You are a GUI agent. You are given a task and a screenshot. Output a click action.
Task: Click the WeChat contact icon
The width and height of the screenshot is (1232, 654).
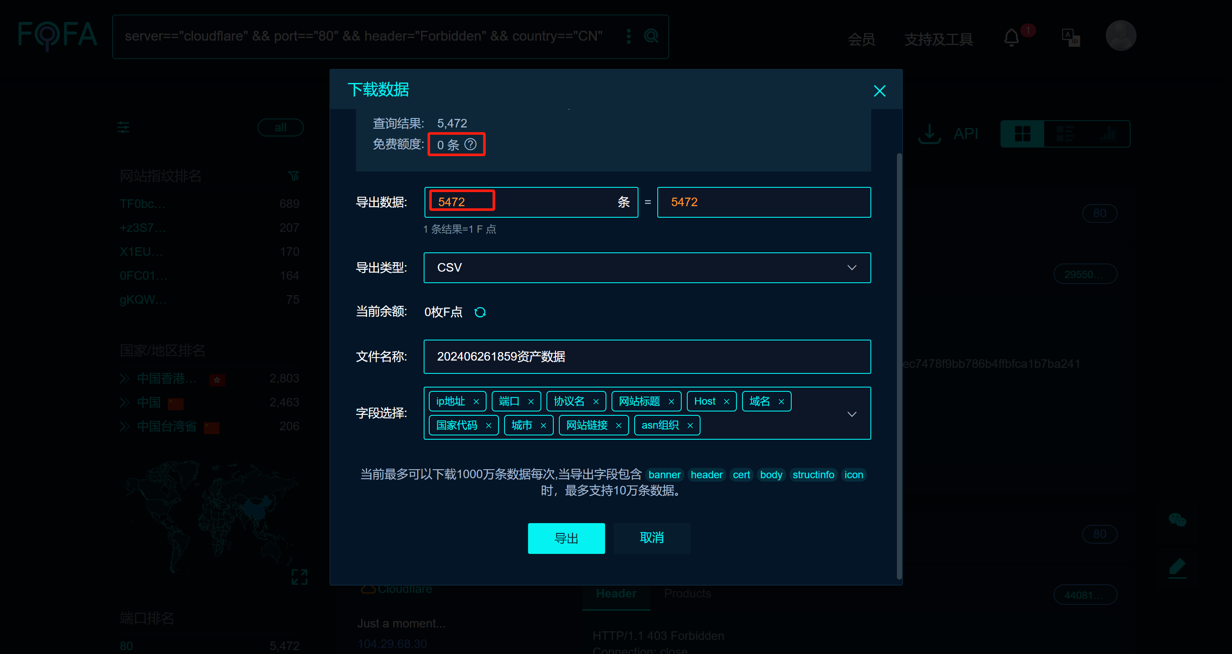tap(1177, 519)
